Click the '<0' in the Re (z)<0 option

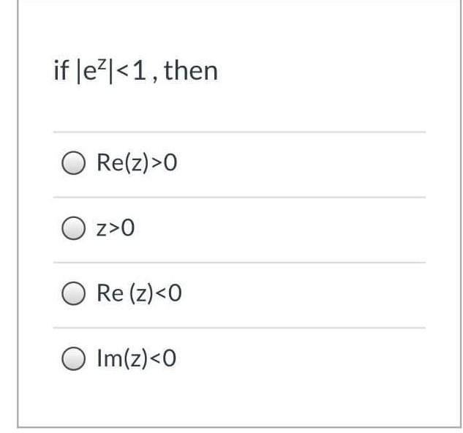tap(168, 293)
